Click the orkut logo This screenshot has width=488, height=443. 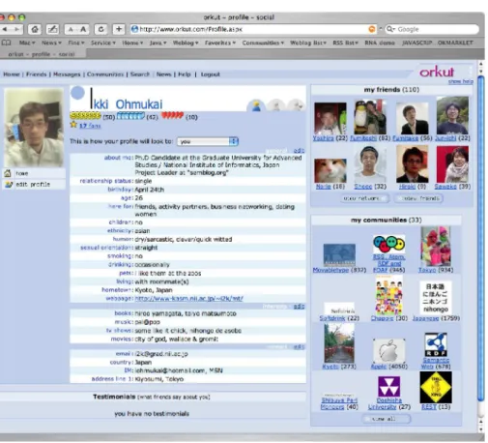click(x=437, y=72)
